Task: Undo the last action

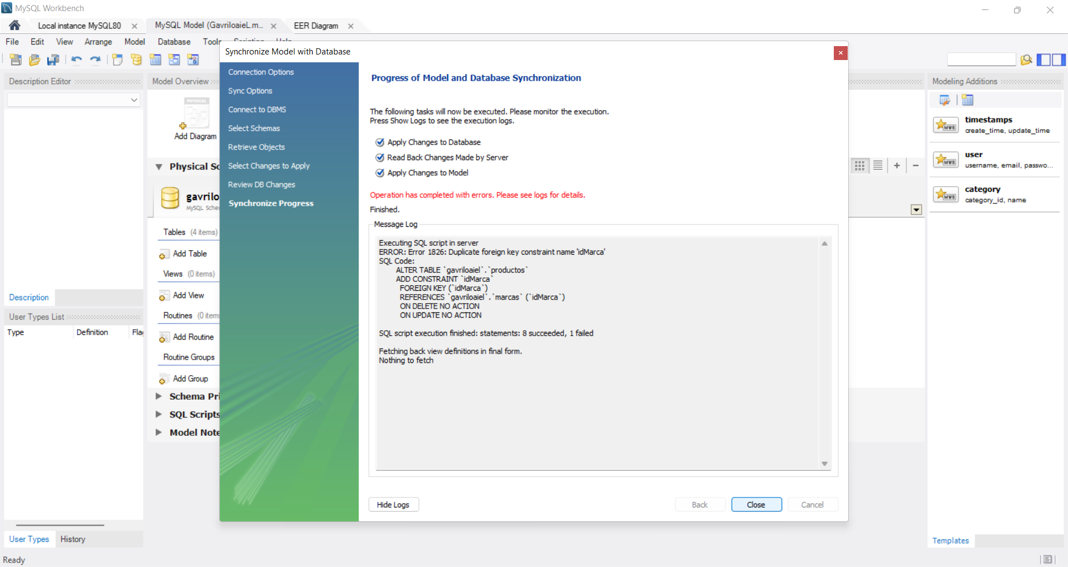Action: [x=77, y=59]
